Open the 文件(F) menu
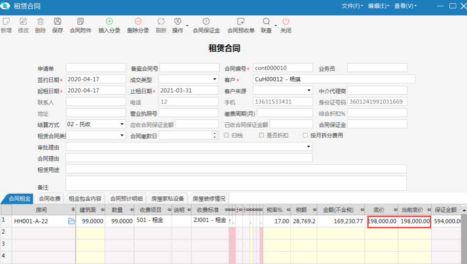This screenshot has height=264, width=467. 353,6
